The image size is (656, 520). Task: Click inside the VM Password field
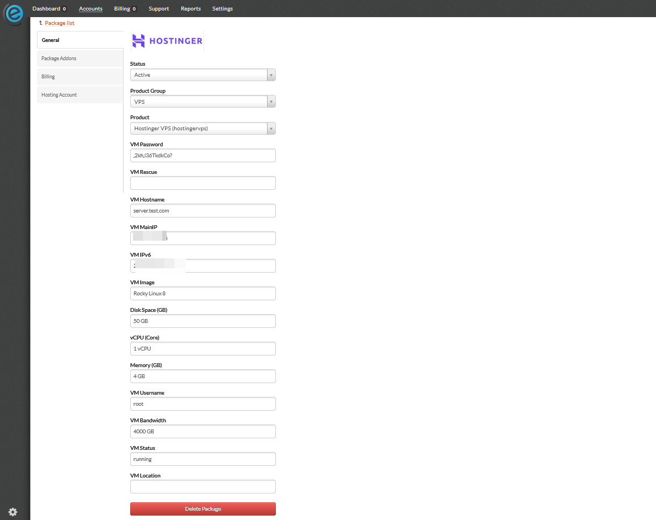[x=202, y=155]
